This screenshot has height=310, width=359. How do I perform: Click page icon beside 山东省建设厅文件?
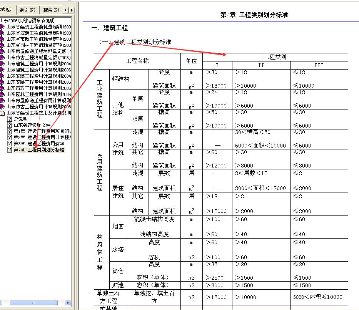10,125
